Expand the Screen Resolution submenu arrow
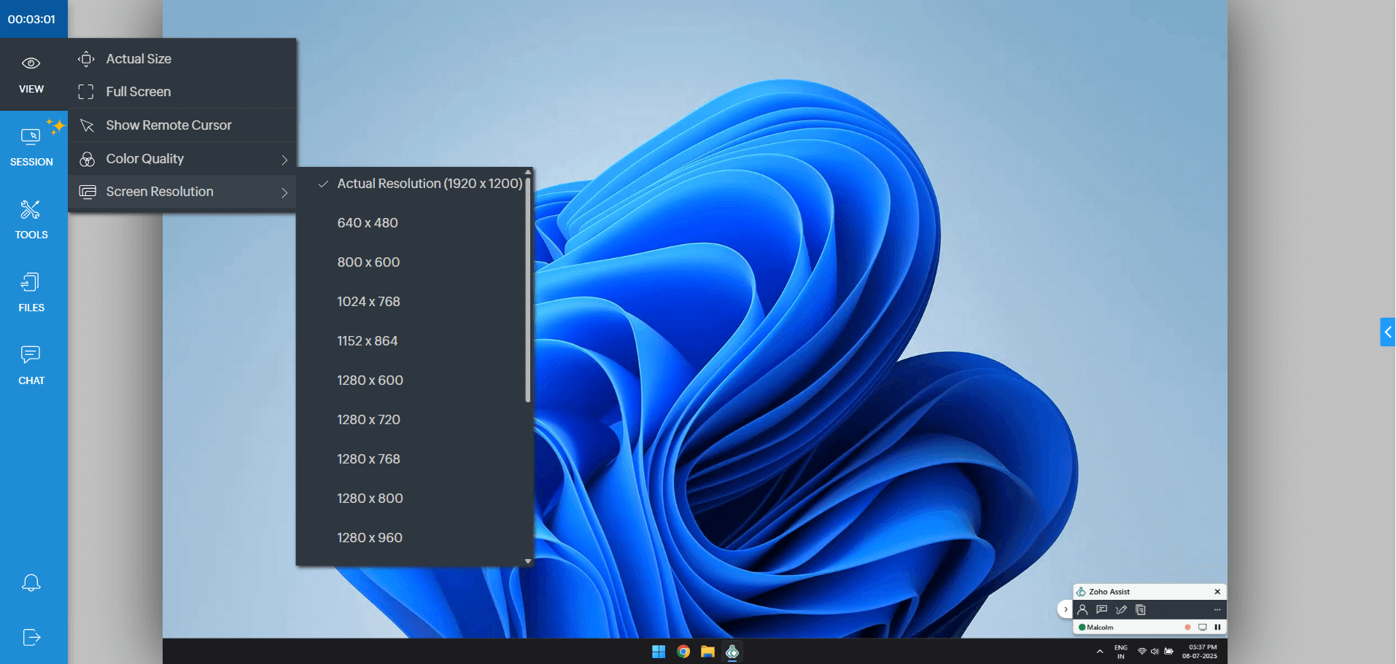The width and height of the screenshot is (1396, 664). (x=284, y=192)
